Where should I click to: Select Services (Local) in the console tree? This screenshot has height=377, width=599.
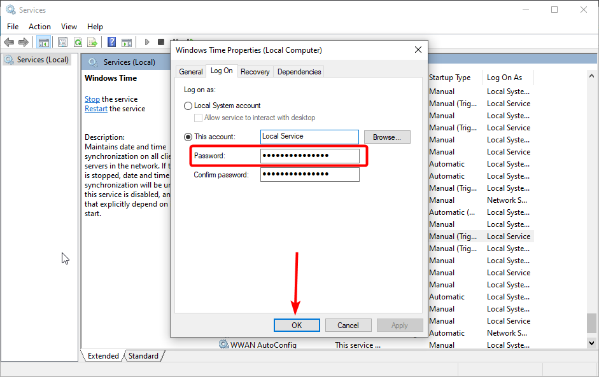click(37, 60)
